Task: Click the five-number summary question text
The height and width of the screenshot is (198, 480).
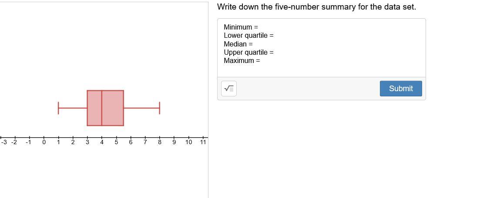Action: coord(316,7)
